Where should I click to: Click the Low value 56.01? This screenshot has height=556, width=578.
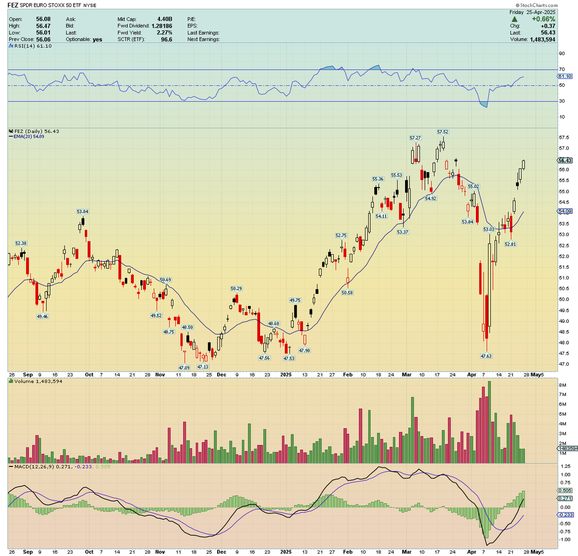pos(43,33)
